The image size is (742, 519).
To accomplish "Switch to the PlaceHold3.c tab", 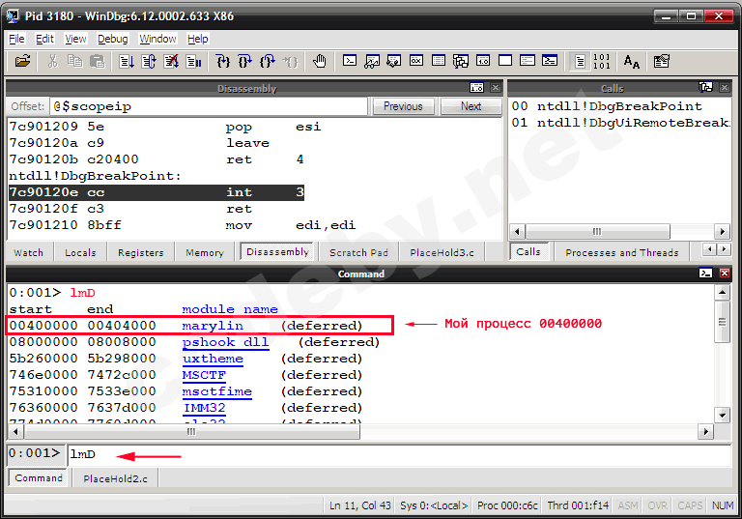I will tap(442, 252).
